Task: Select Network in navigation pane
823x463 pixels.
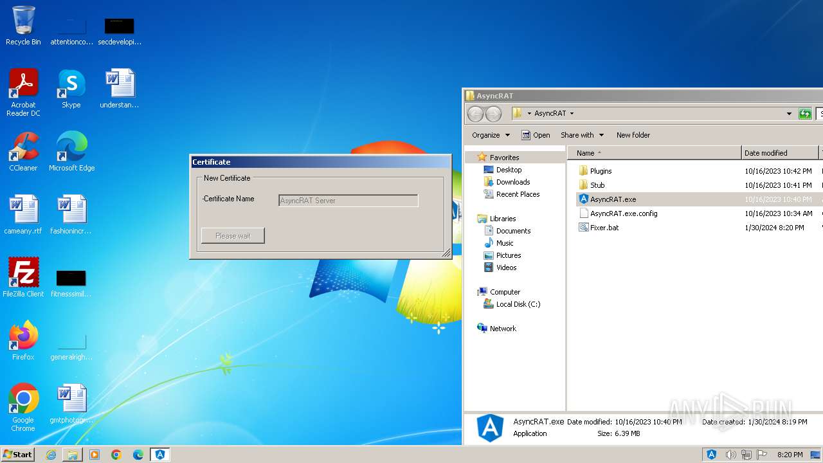Action: tap(496, 329)
